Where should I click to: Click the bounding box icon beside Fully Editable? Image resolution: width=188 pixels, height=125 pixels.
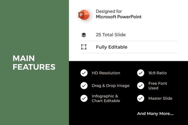point(84,47)
